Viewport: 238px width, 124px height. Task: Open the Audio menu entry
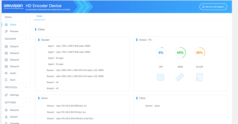13,73
